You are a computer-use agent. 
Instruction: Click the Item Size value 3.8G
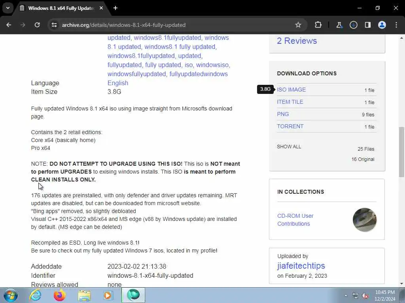(x=114, y=92)
